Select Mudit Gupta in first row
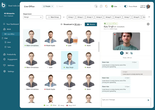 (x=50, y=38)
